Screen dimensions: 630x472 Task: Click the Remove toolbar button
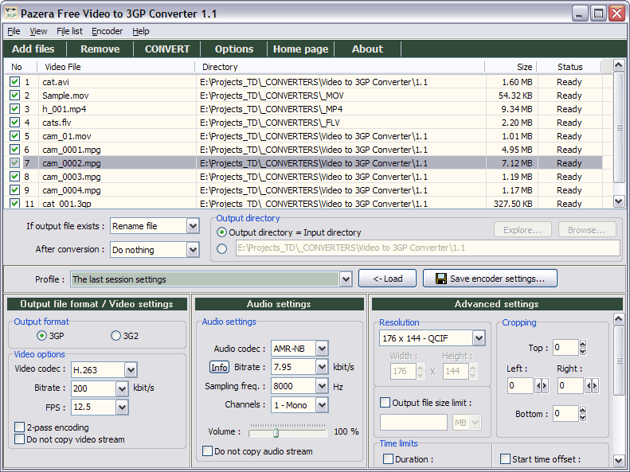[x=100, y=49]
